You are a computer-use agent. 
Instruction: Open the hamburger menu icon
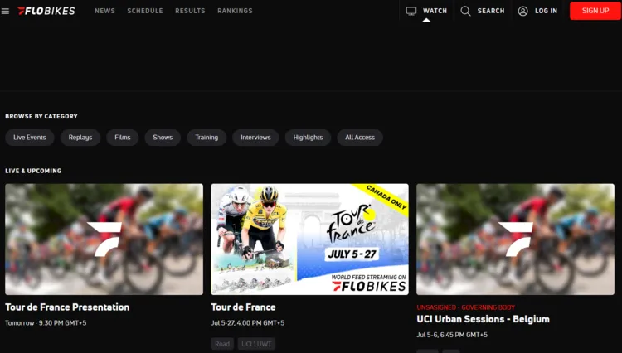(x=5, y=11)
